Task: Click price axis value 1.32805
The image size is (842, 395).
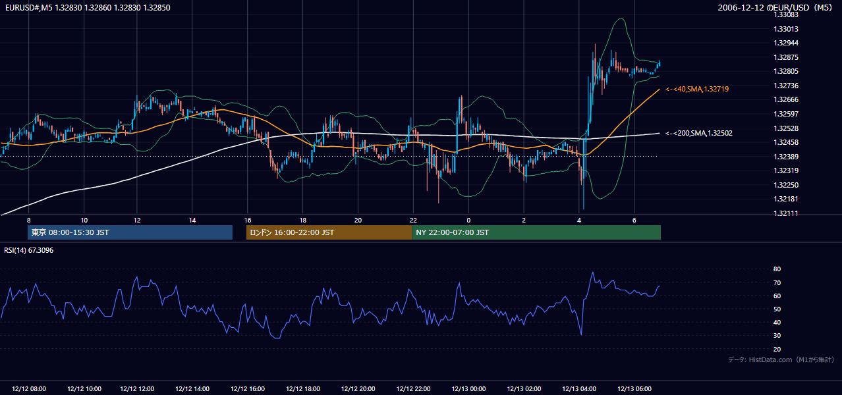Action: coord(786,71)
